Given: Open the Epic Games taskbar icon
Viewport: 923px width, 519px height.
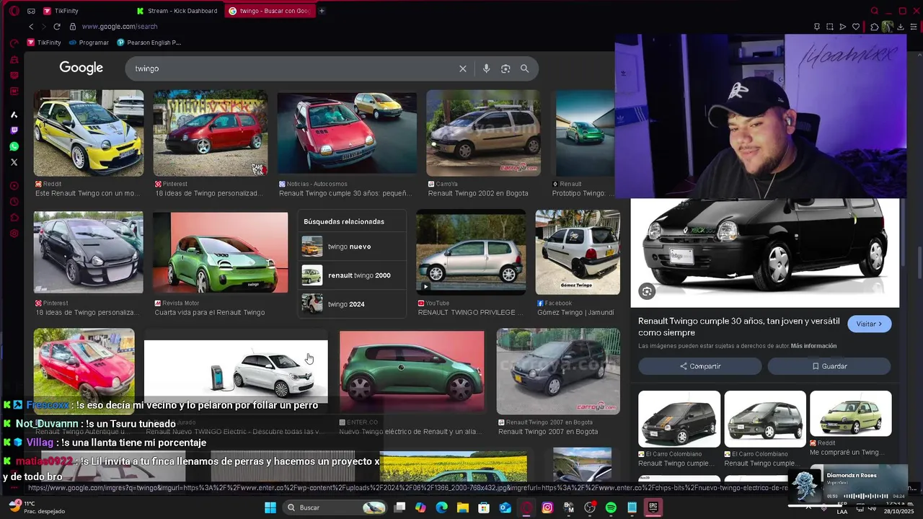Looking at the screenshot, I should tap(653, 507).
